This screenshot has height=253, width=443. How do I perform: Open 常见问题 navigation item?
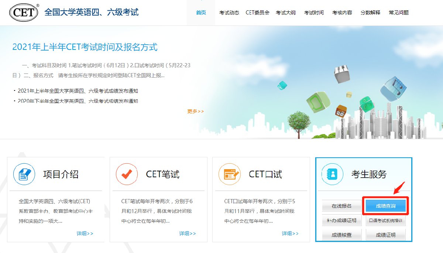pyautogui.click(x=399, y=13)
